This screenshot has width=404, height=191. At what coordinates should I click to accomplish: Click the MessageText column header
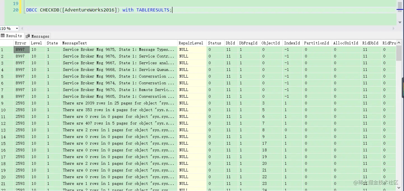point(119,43)
